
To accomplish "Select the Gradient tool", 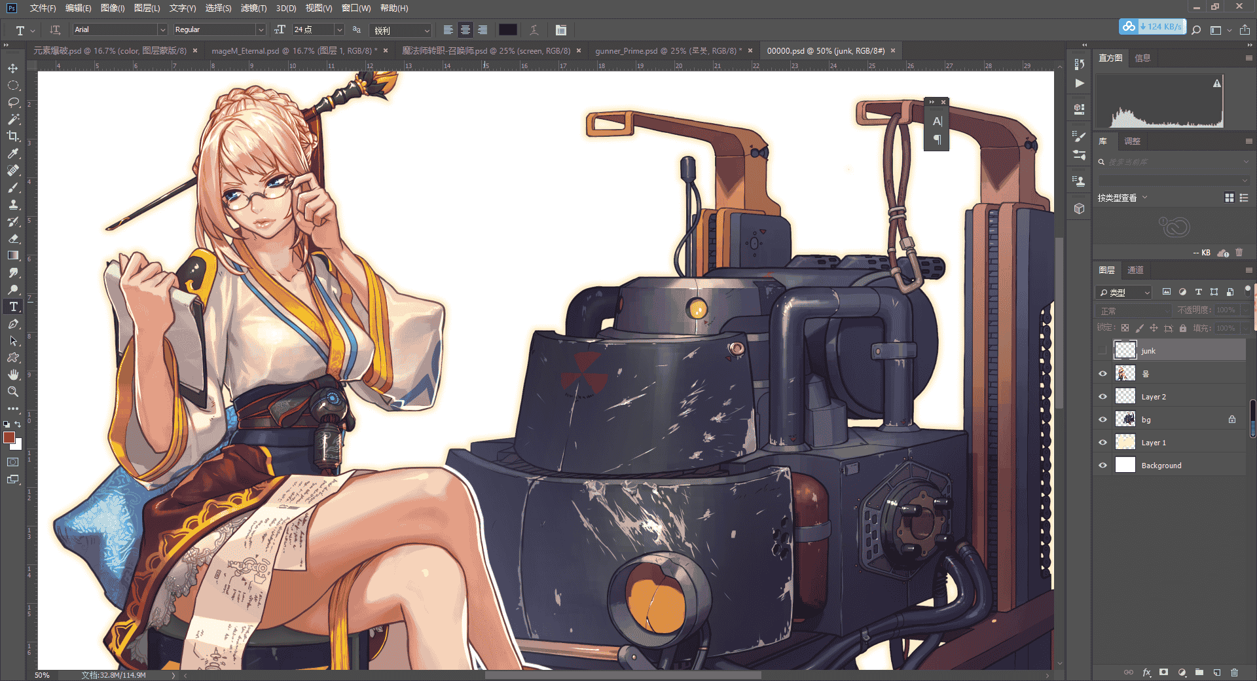I will coord(13,255).
